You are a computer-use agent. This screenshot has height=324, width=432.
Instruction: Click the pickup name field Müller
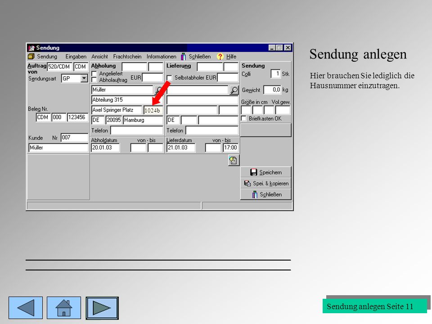122,90
